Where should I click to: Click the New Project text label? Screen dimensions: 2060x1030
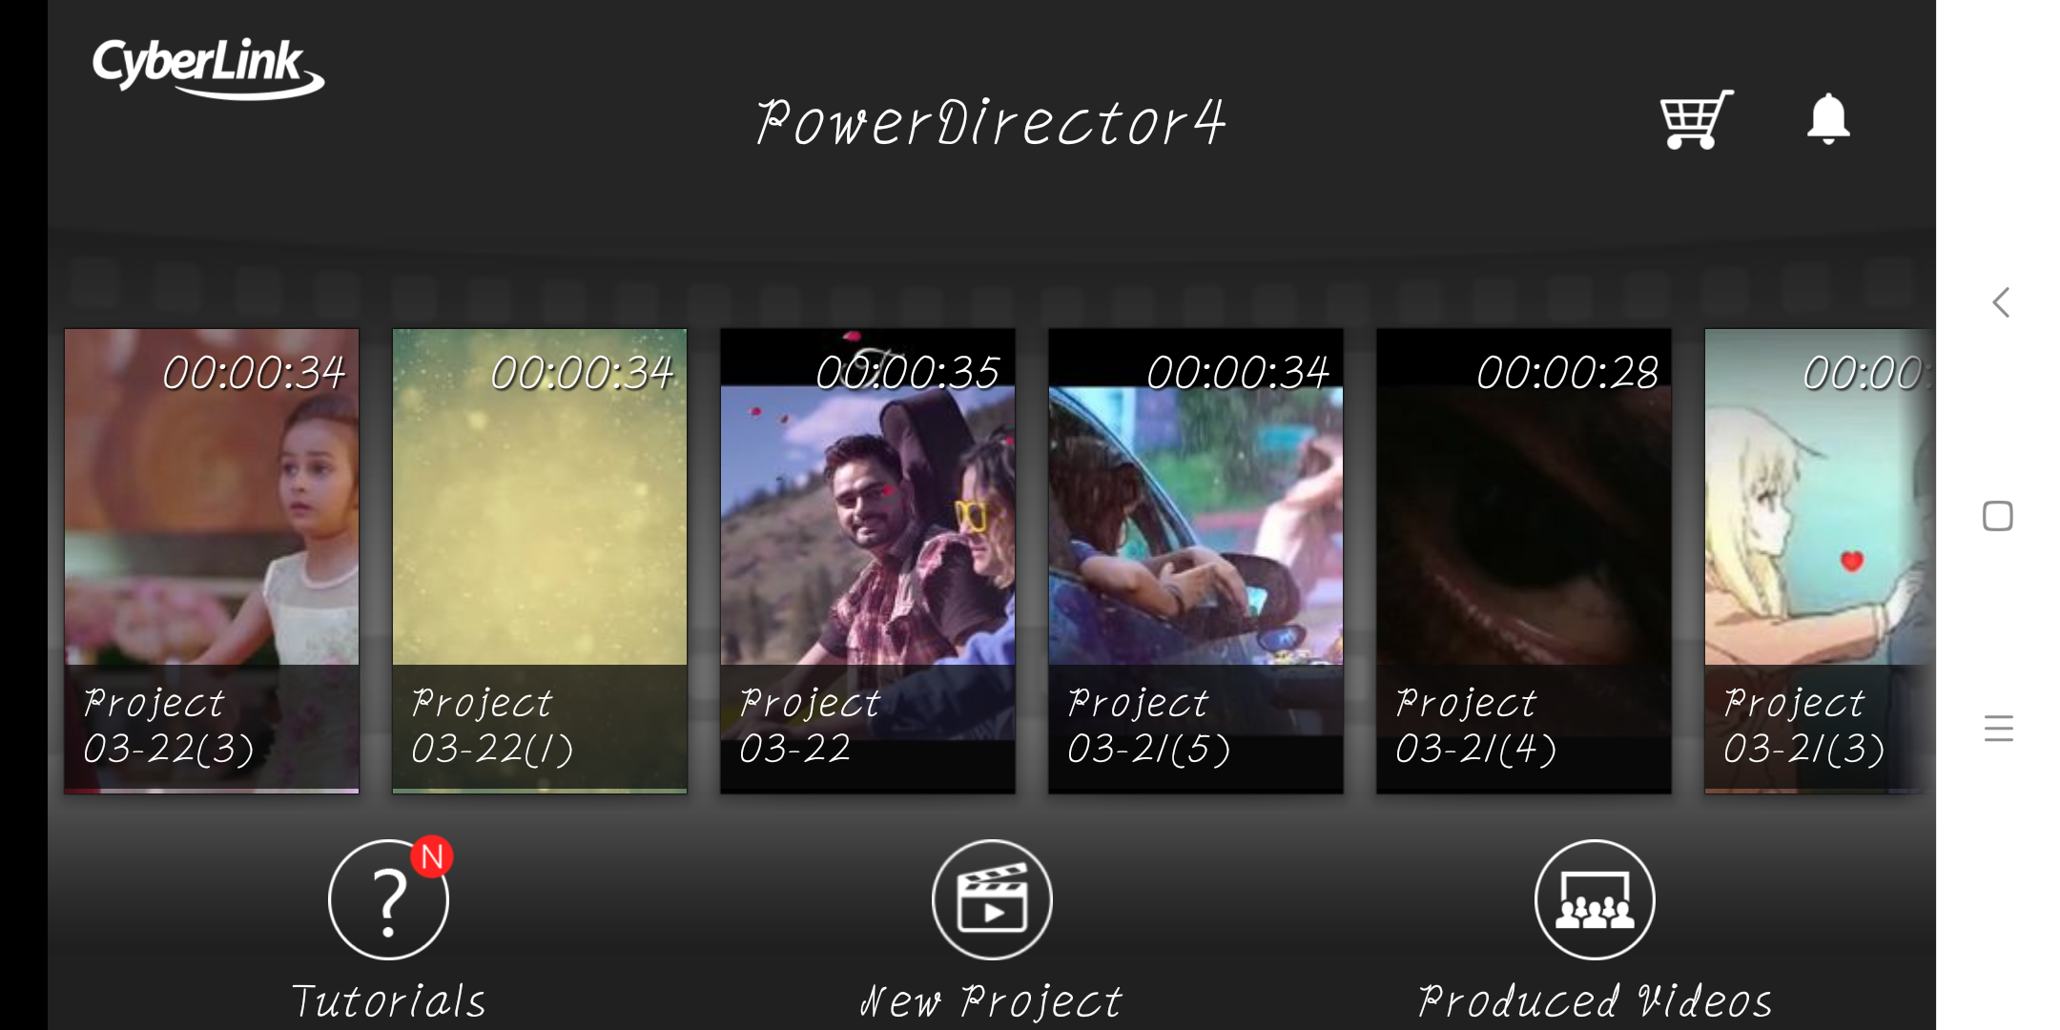pos(992,1001)
